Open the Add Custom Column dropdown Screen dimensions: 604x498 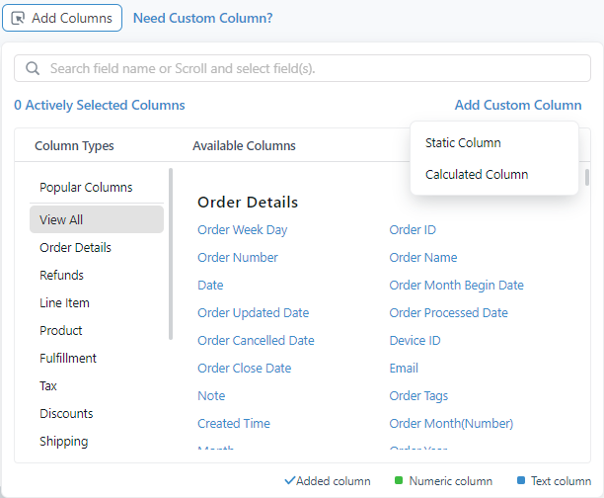coord(518,105)
